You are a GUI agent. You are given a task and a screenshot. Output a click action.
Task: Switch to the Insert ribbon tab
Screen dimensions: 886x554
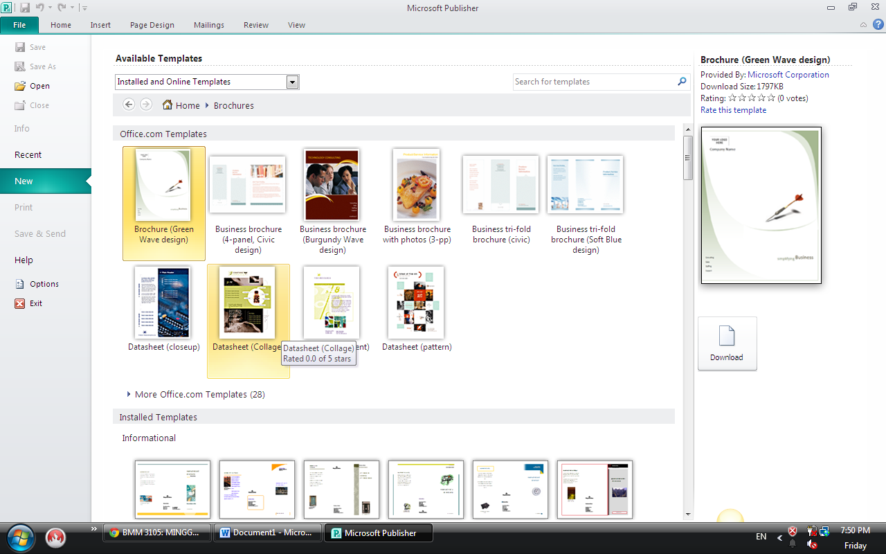[100, 25]
